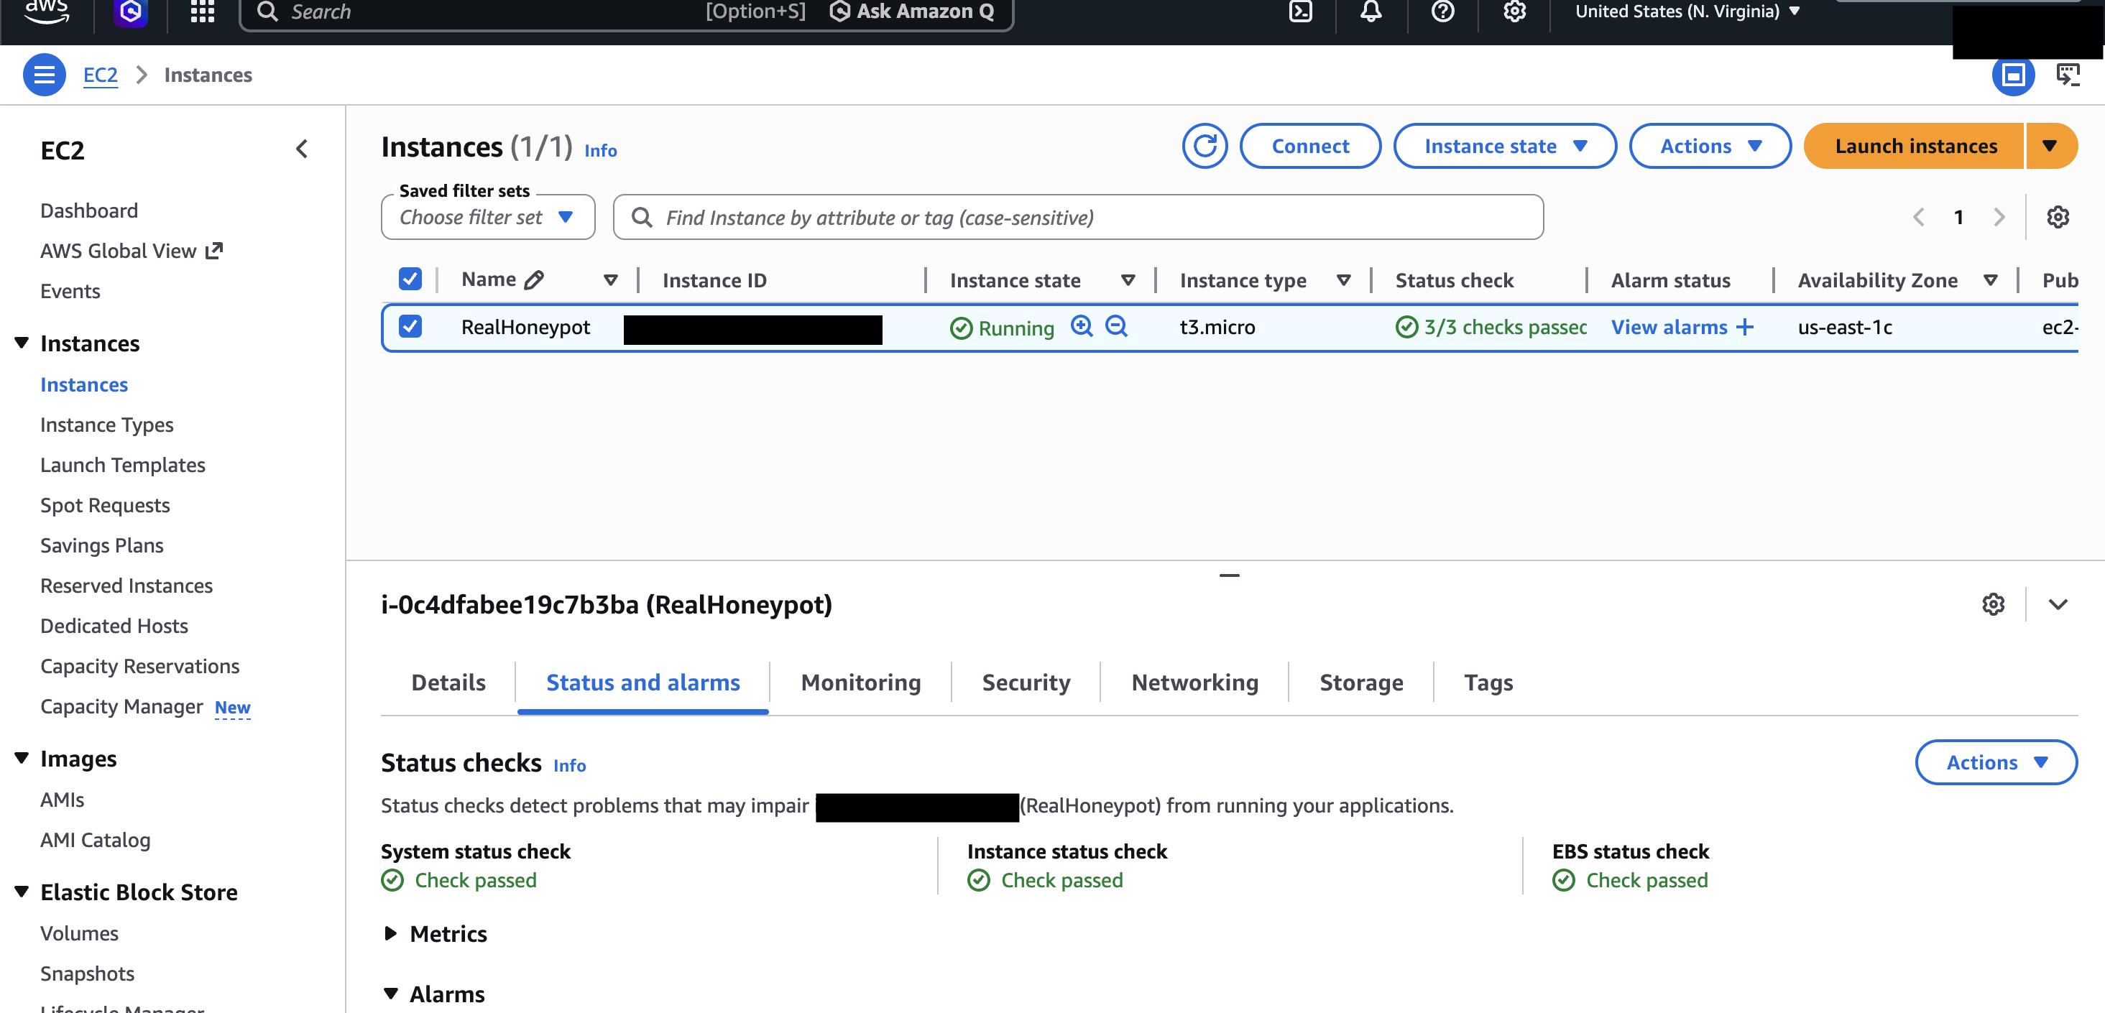The width and height of the screenshot is (2105, 1013).
Task: Sort by Instance state column arrow
Action: coord(1128,280)
